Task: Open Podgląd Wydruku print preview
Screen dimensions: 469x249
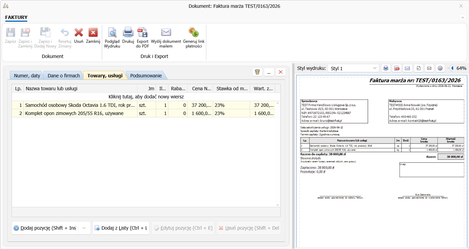Action: coord(112,37)
